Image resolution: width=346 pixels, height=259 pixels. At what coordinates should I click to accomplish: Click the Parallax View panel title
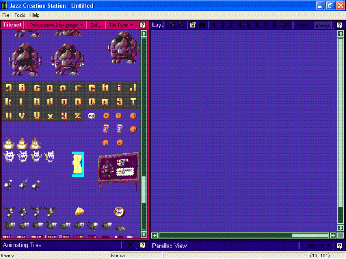pyautogui.click(x=169, y=246)
